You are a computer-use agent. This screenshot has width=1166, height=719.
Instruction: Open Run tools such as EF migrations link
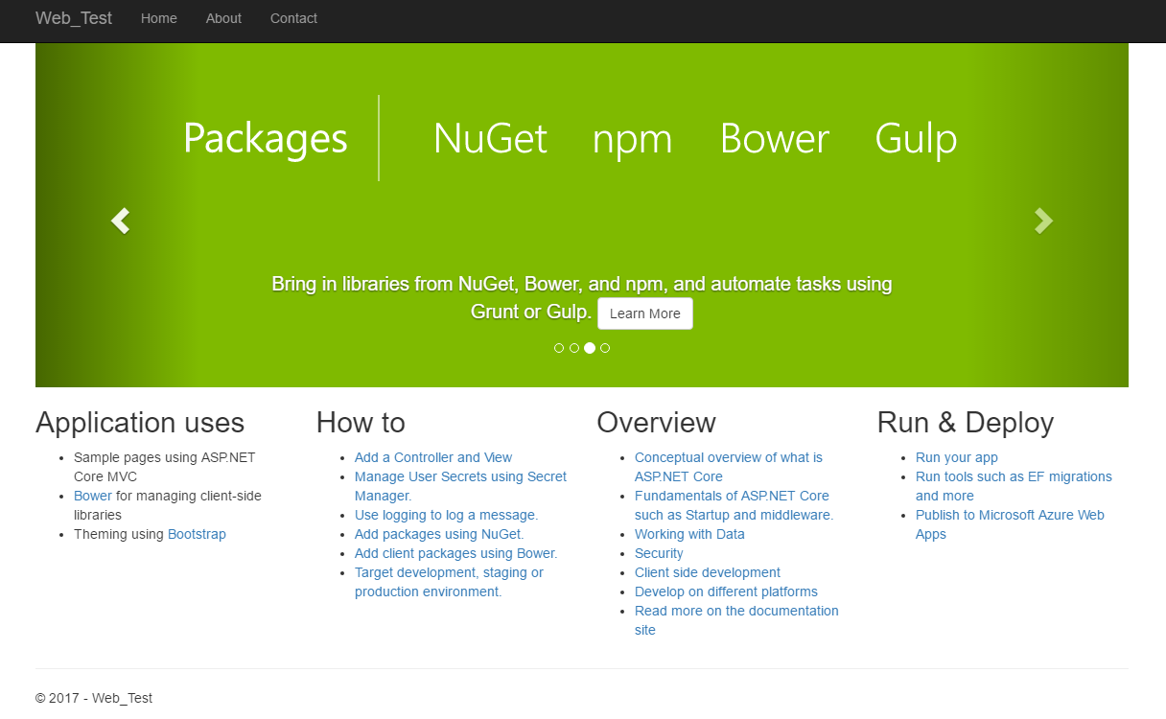point(1014,486)
